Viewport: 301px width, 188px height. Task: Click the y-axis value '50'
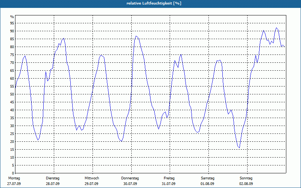[x=12, y=94]
